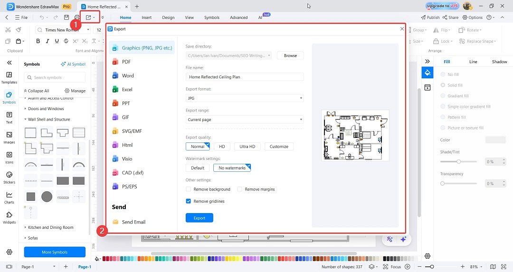Click the Export icon in toolbar
The height and width of the screenshot is (272, 513).
[x=88, y=18]
